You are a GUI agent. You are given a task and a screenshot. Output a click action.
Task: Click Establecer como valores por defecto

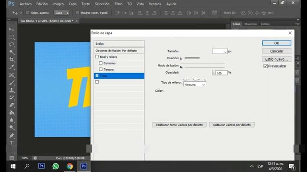[x=179, y=125]
